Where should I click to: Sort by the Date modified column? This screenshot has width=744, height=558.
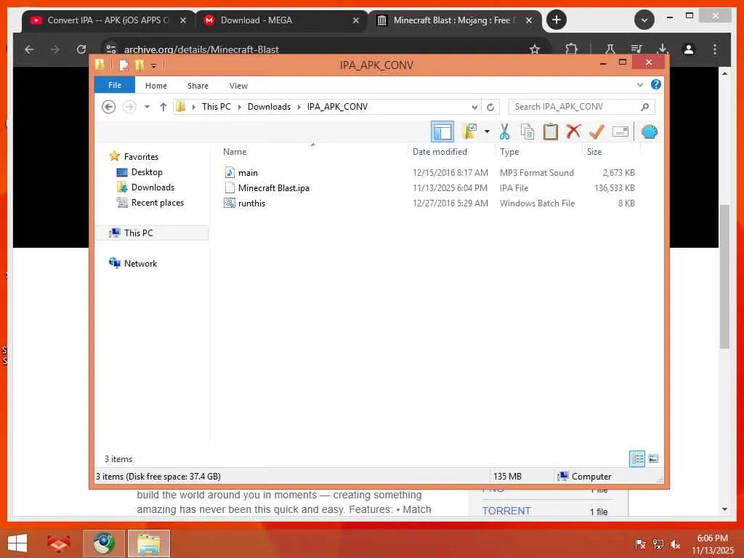pos(440,152)
